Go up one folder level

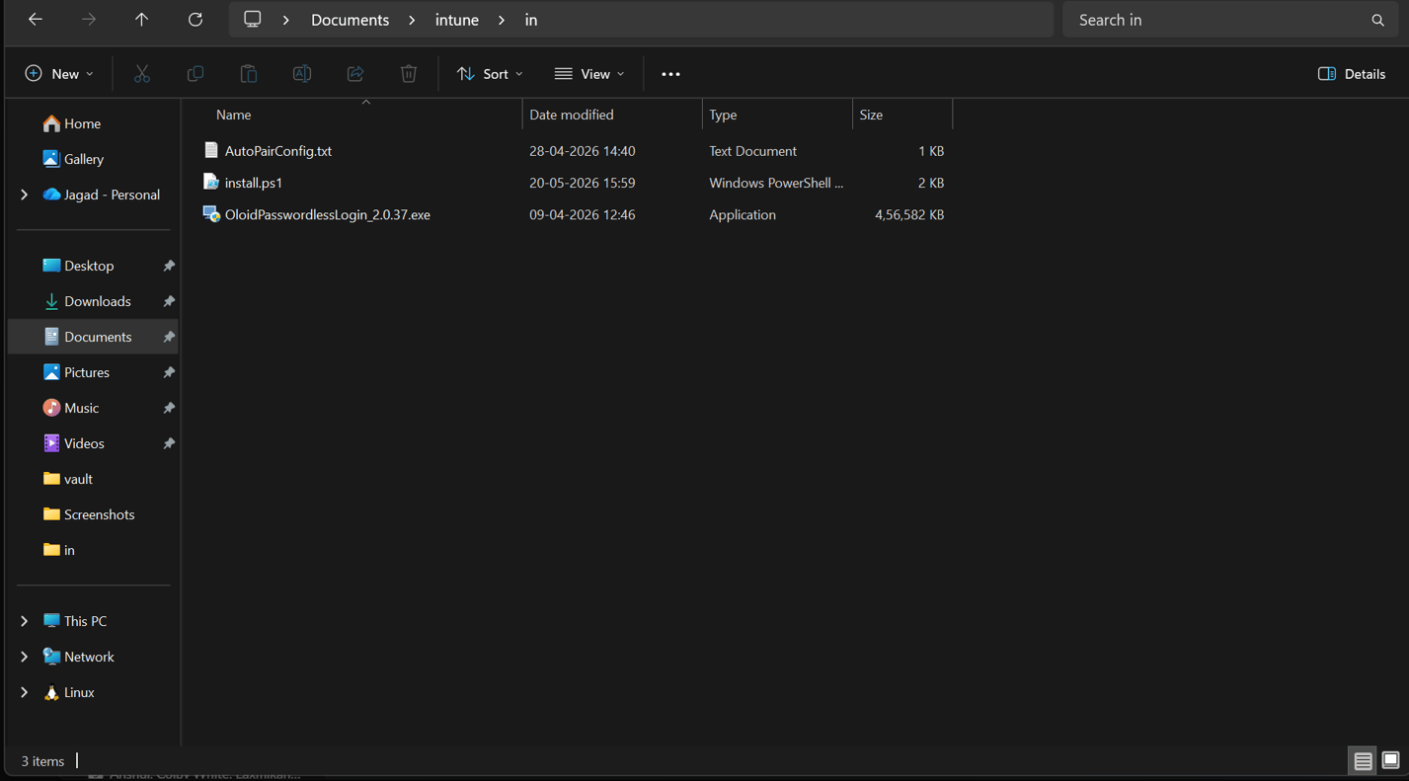[142, 20]
